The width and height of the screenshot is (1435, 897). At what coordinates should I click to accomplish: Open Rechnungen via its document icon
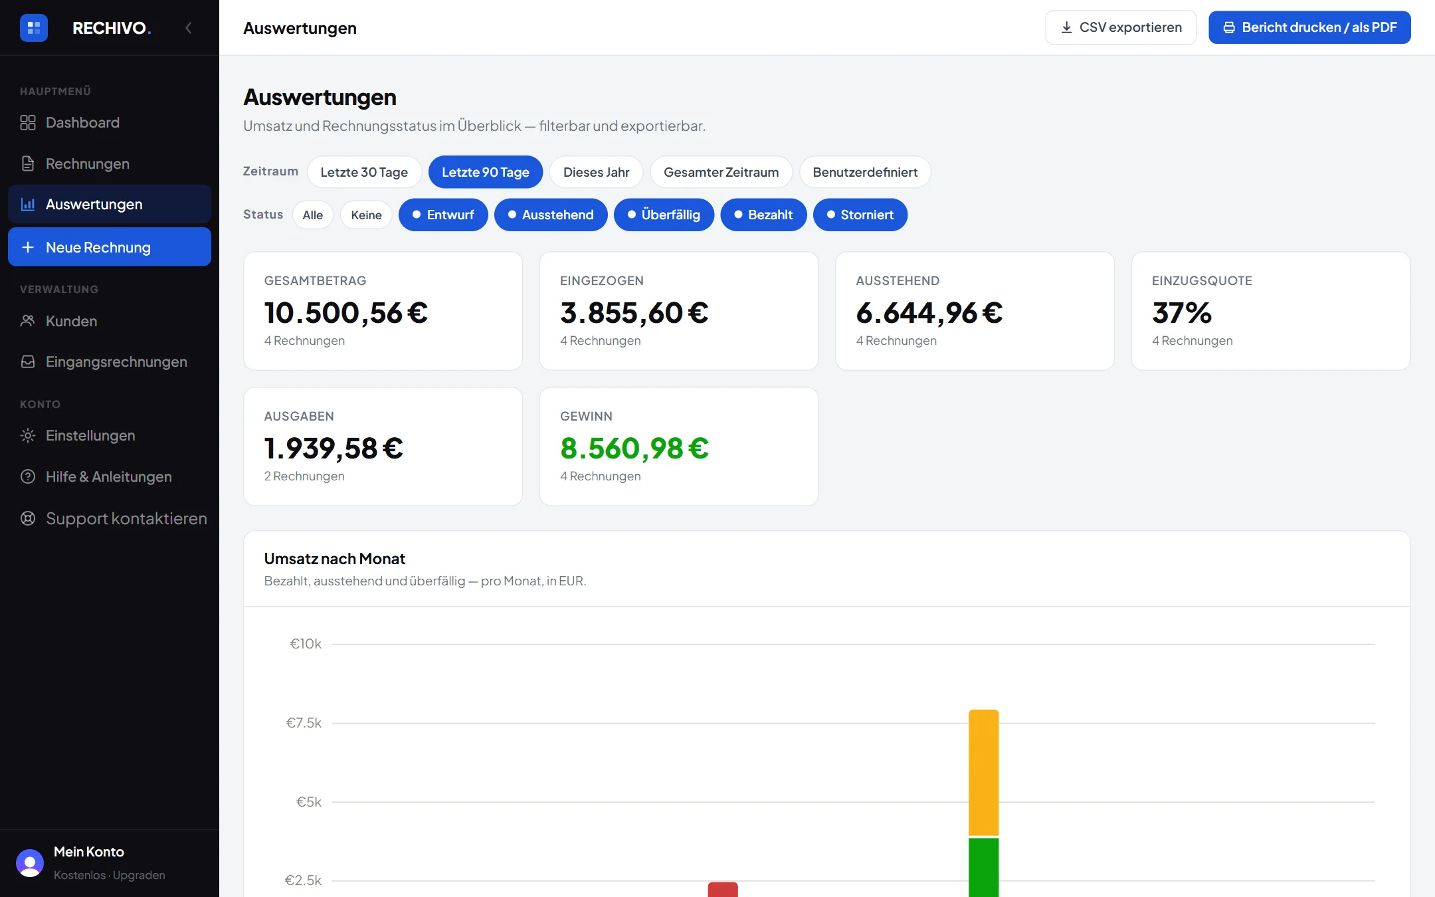(x=28, y=163)
